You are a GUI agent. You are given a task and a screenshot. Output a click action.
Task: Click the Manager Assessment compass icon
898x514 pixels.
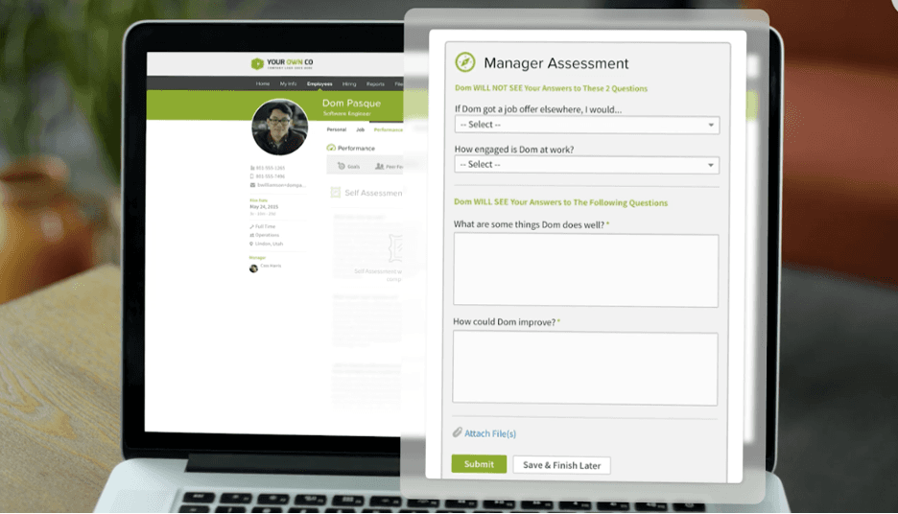click(x=465, y=62)
